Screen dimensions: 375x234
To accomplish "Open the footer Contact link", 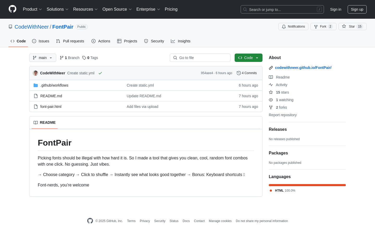I will (199, 221).
